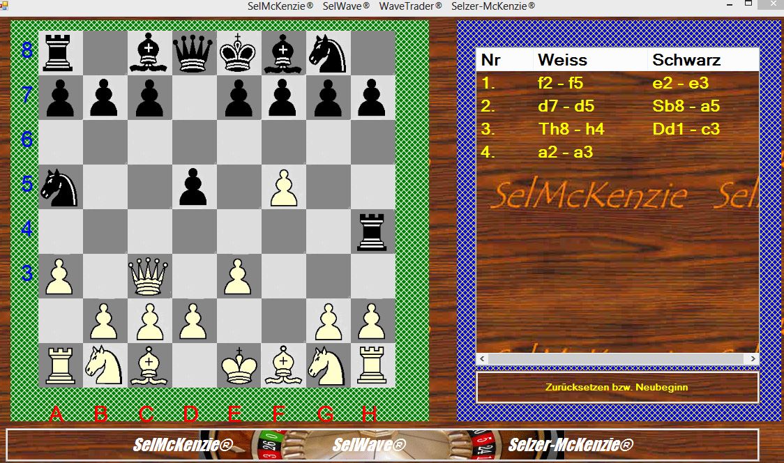Open the SelWave® menu
Screen dimensions: 784x463
pyautogui.click(x=346, y=6)
